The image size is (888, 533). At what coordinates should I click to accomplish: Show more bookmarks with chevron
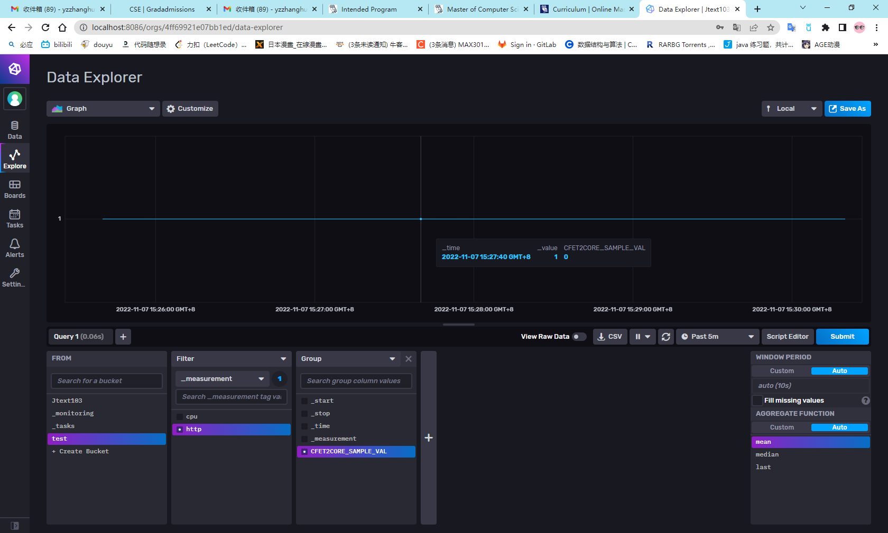876,45
